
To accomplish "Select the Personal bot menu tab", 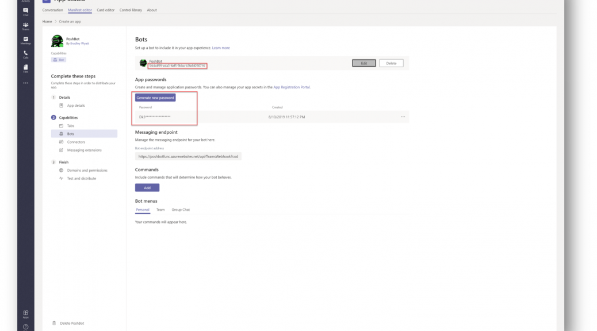I will click(x=143, y=210).
